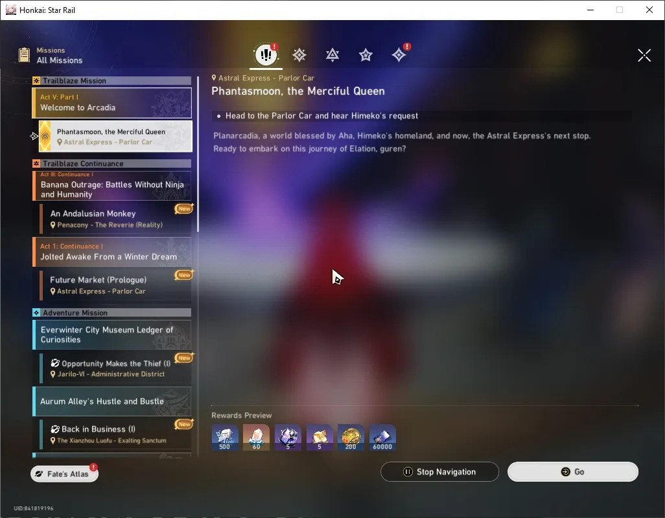665x518 pixels.
Task: Select the star-shaped Companion Mission filter icon
Action: [366, 54]
